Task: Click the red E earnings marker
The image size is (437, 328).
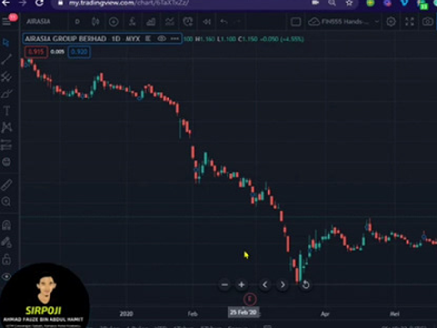Action: (x=250, y=299)
